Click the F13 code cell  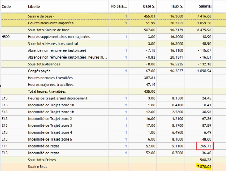(4, 153)
